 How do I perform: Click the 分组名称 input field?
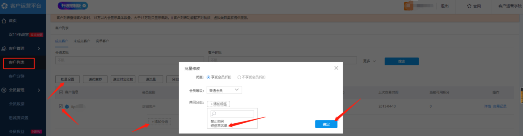[129, 60]
